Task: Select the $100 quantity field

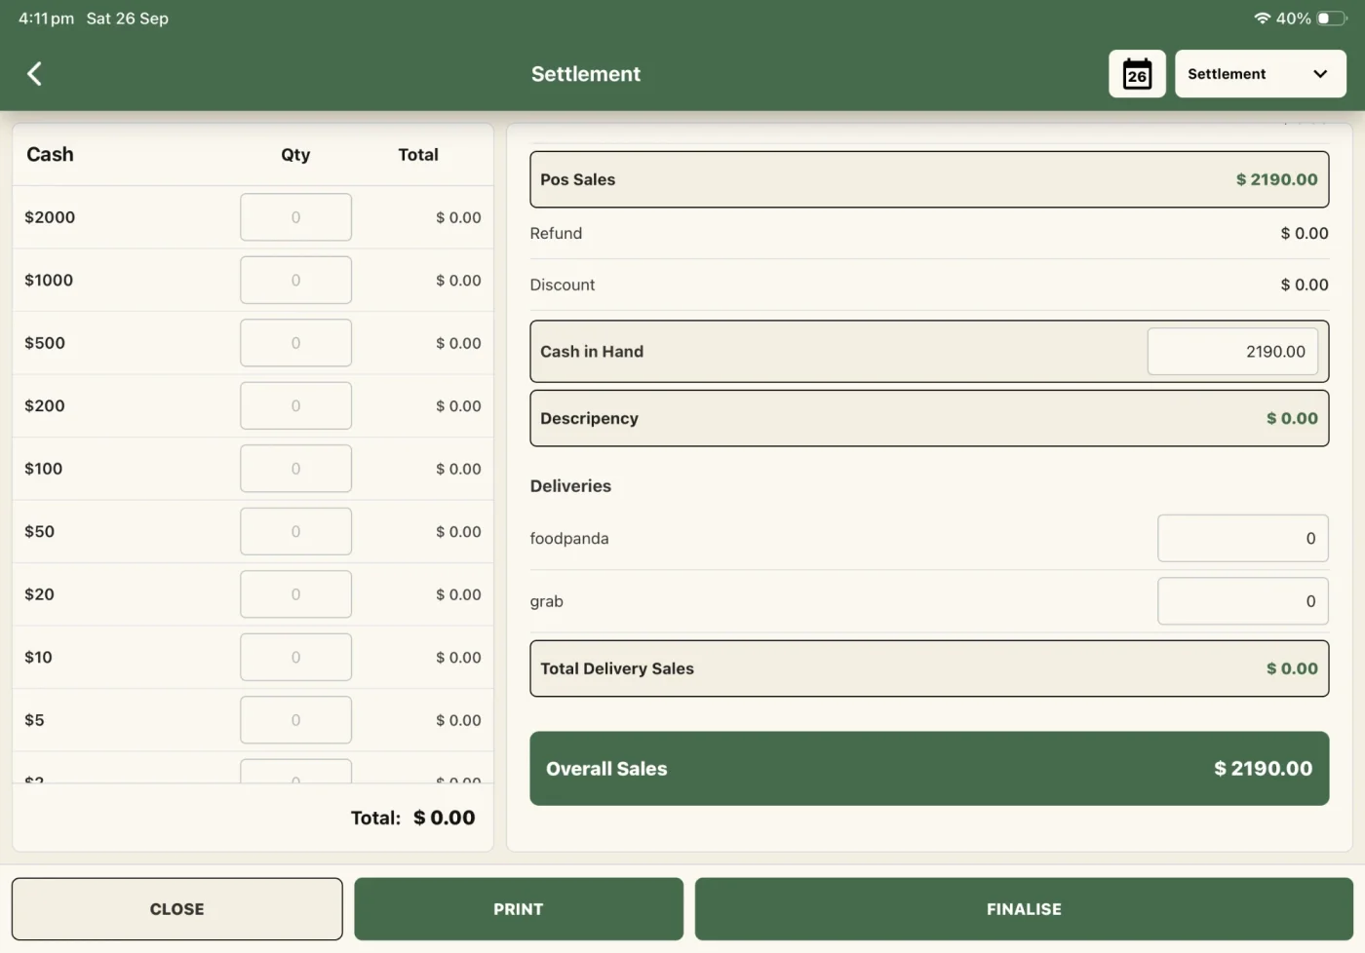Action: tap(295, 469)
